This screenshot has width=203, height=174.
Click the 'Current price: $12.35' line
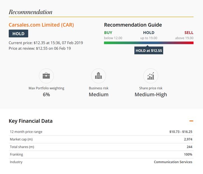[46, 43]
